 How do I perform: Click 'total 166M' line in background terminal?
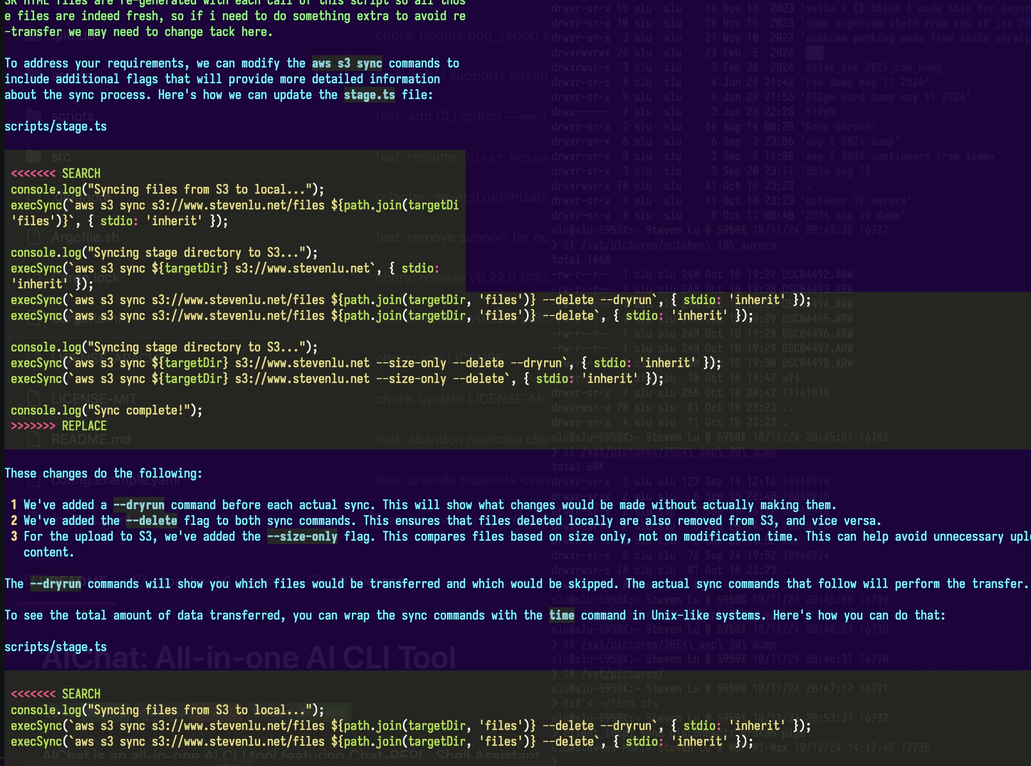coord(581,260)
